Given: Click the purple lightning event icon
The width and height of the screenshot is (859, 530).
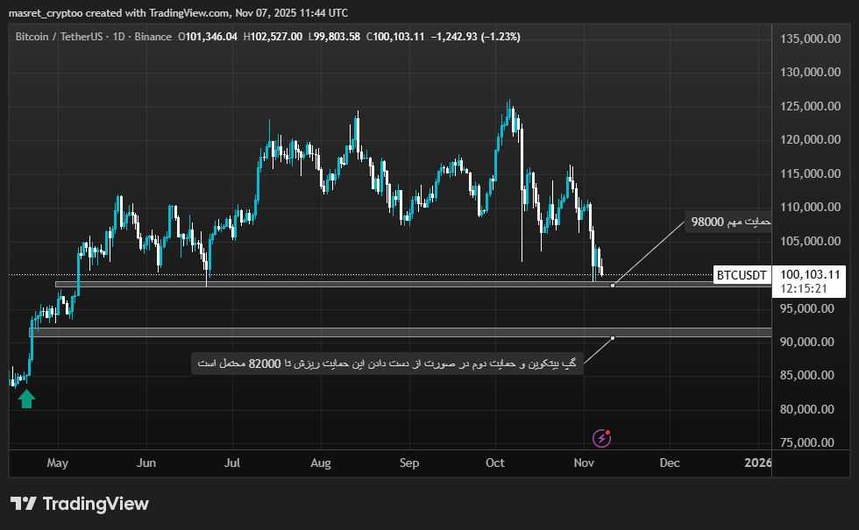Looking at the screenshot, I should coord(602,437).
